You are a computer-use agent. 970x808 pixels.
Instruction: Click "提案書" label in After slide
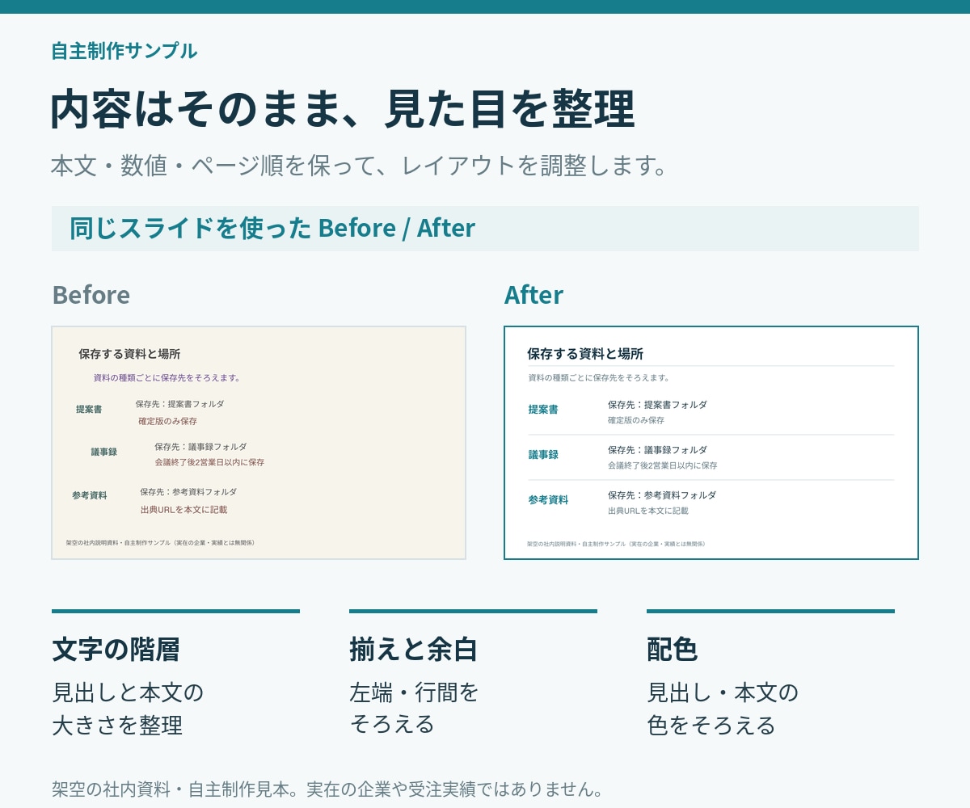click(543, 410)
